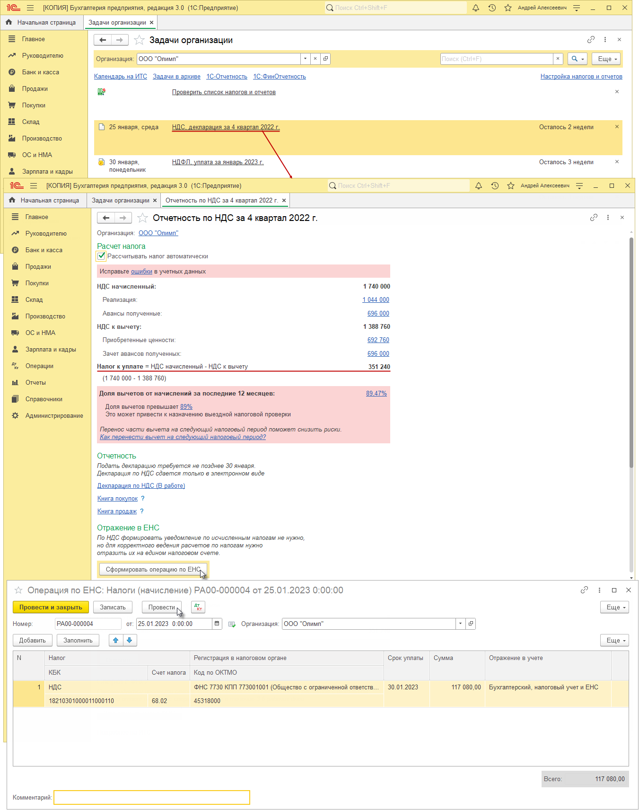Close Отчетность по НДС tab
Viewport: 639px width, 810px height.
pyautogui.click(x=284, y=200)
